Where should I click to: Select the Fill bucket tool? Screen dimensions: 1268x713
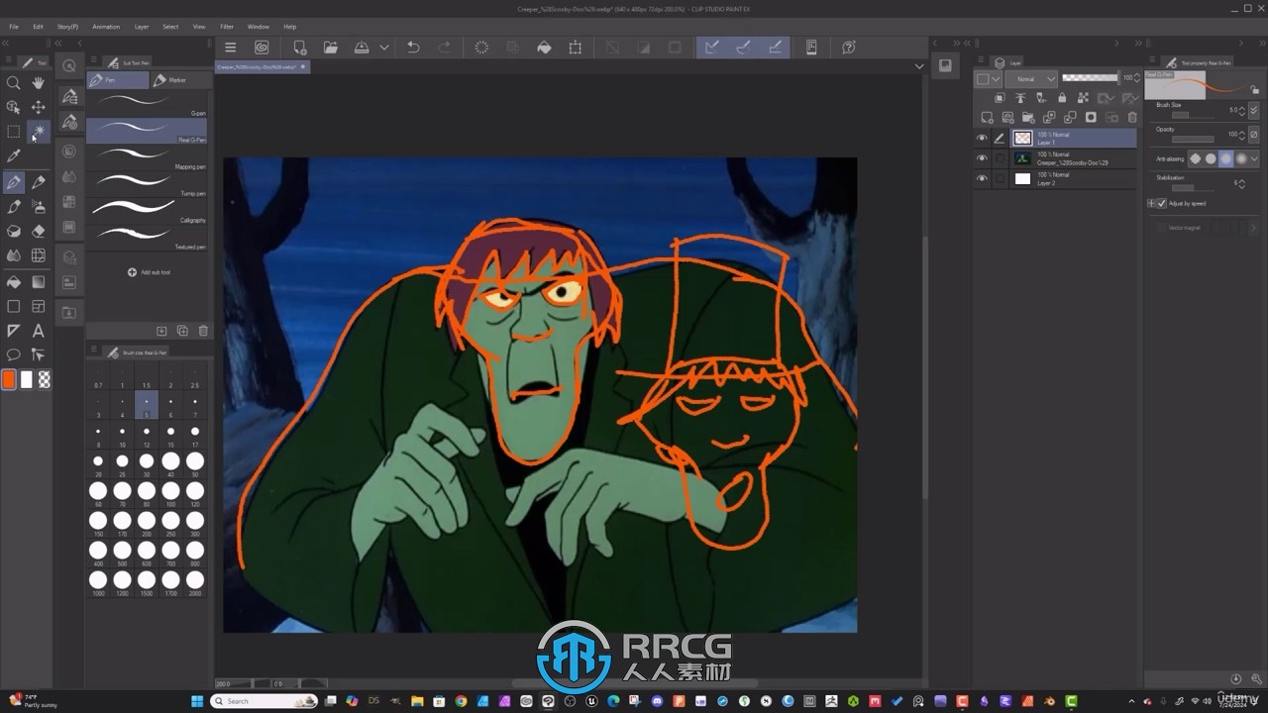[14, 282]
